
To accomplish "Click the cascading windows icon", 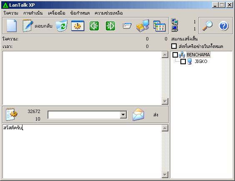I will coord(159,26).
